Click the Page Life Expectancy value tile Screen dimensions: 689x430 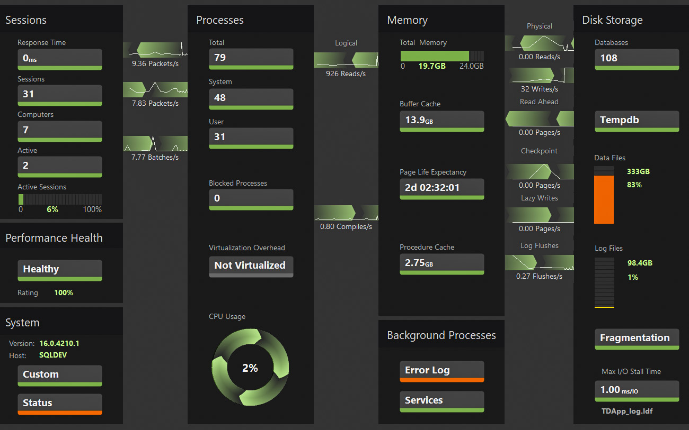click(x=441, y=188)
